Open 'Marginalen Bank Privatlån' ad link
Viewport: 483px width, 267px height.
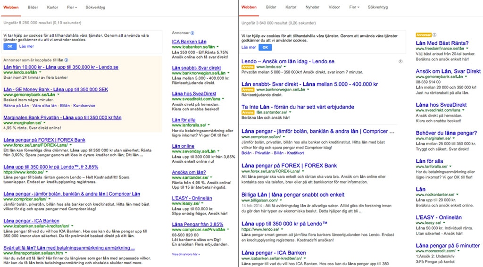[63, 117]
